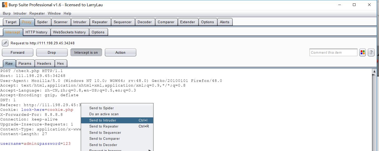The width and height of the screenshot is (379, 151).
Task: Switch to the Intruder main tab
Action: point(80,22)
